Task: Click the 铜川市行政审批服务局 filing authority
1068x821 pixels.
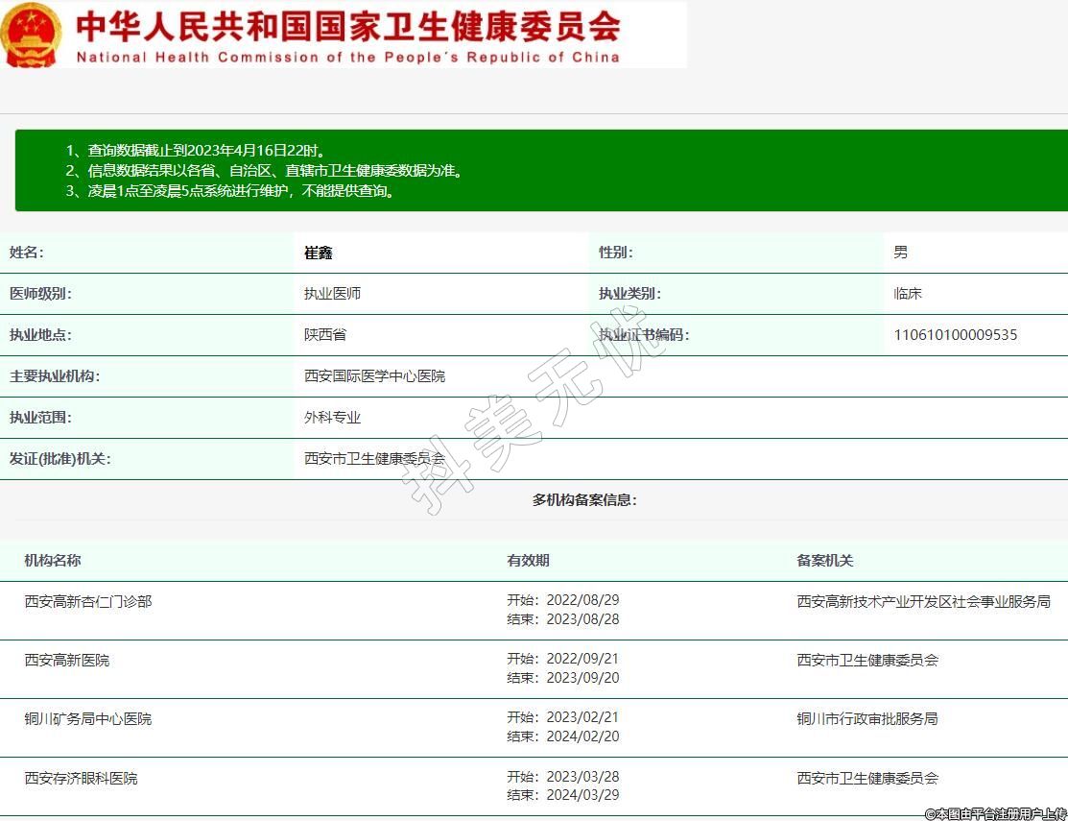Action: 866,719
